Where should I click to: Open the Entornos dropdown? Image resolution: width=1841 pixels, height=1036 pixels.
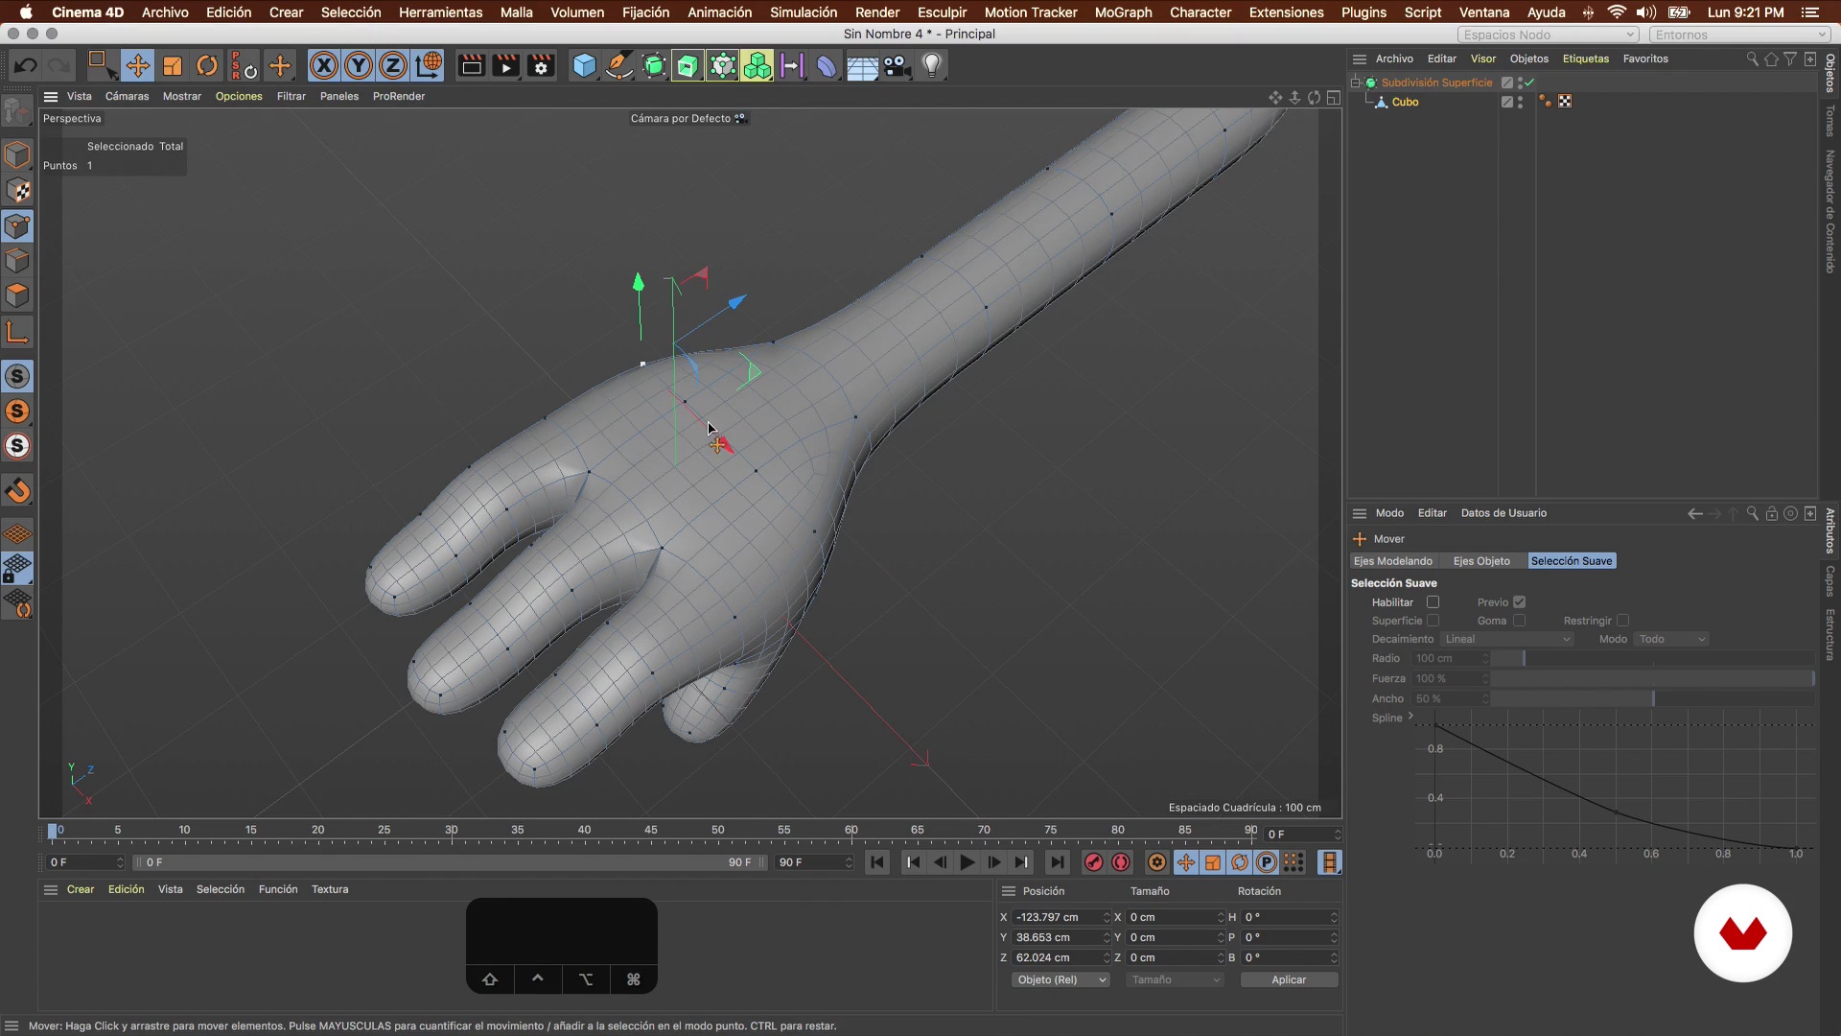coord(1740,35)
